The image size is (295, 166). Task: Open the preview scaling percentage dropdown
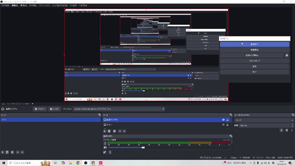point(18,104)
